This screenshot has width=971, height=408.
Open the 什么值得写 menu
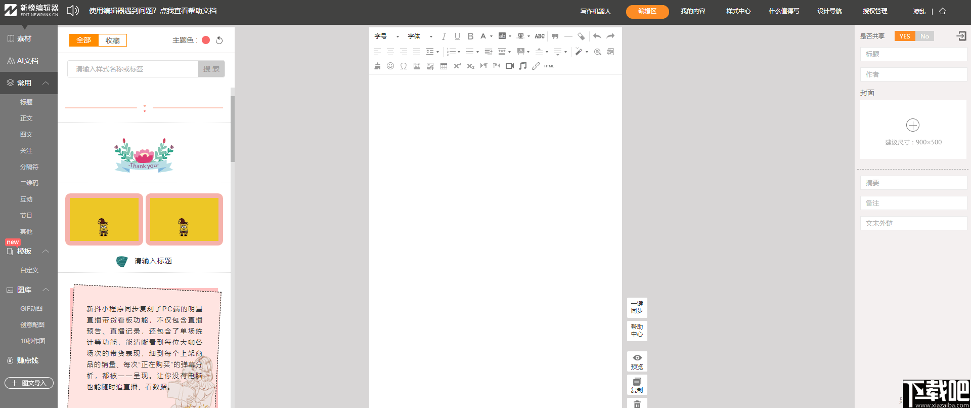[784, 11]
